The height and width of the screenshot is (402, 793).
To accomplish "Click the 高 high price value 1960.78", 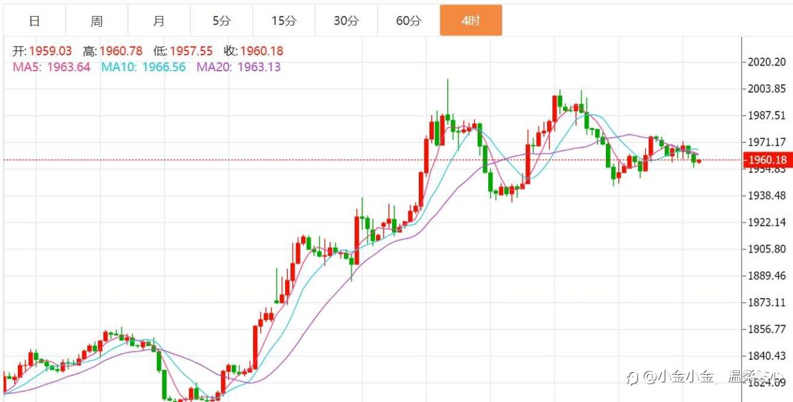I will pos(121,51).
